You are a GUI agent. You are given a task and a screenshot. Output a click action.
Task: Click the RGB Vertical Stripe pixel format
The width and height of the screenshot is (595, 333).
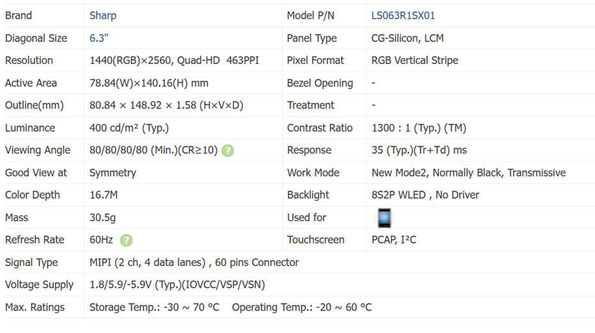415,60
